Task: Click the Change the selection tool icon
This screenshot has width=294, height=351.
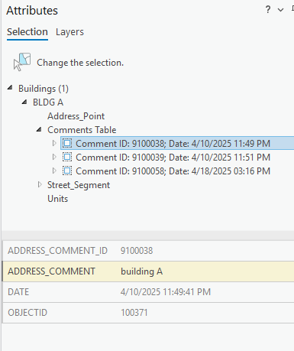Action: [x=22, y=62]
